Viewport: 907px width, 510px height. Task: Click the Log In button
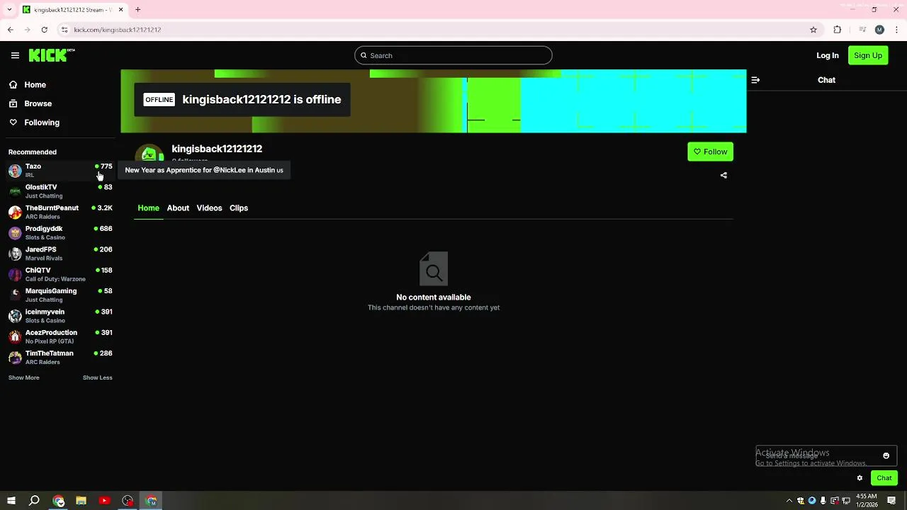[x=827, y=55]
